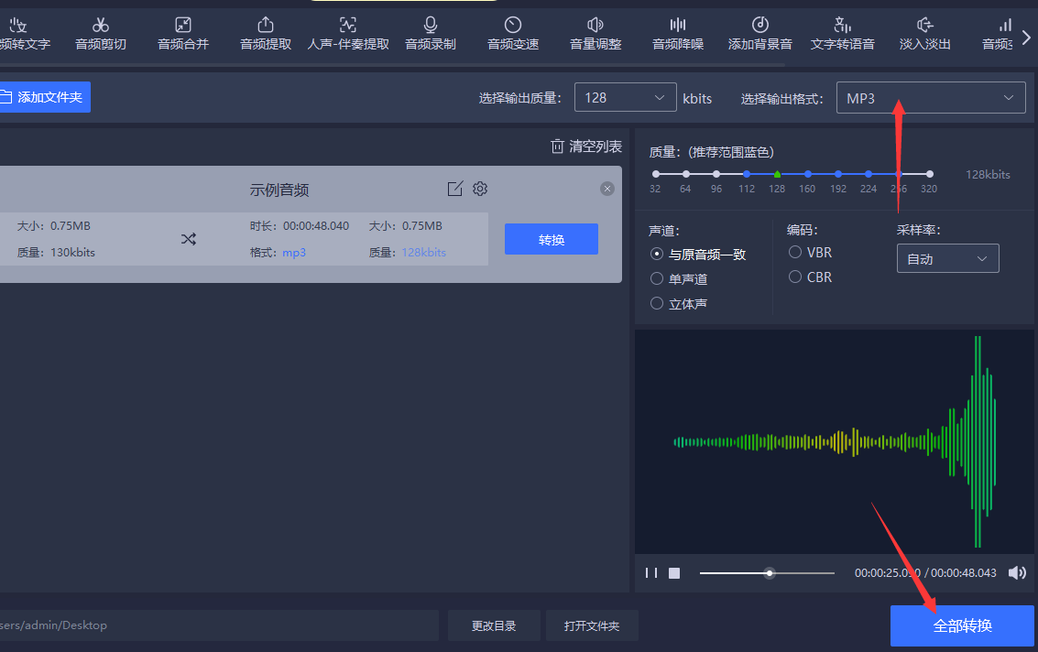1038x652 pixels.
Task: Click the mp3 format link
Action: (294, 252)
